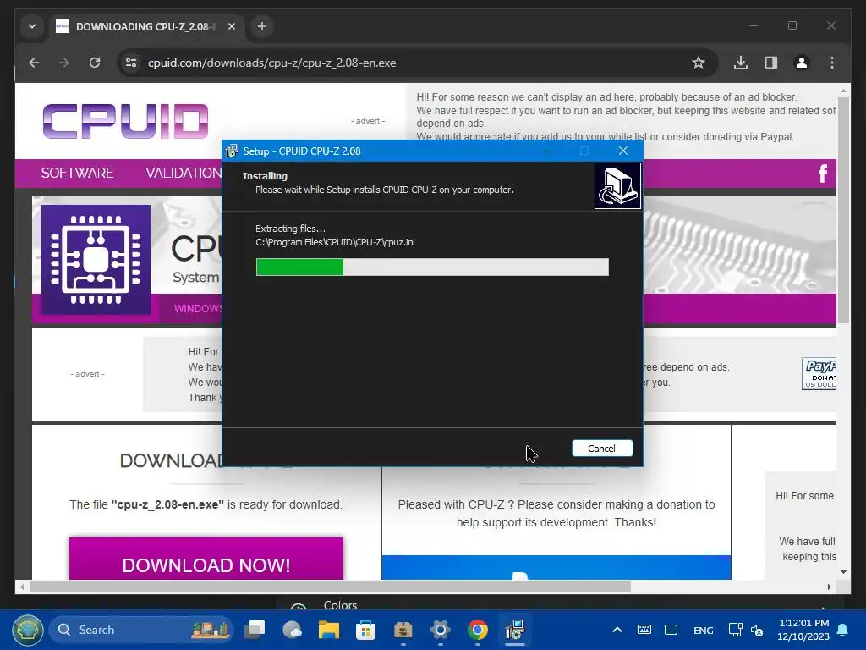Screen dimensions: 866x650
Task: Click cpu-z_2.08-en.exe ready for download text
Action: (x=206, y=504)
